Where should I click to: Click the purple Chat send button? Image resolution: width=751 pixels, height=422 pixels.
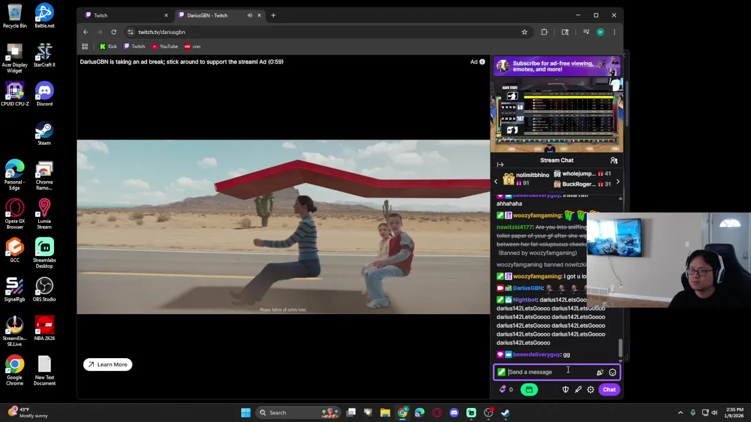609,390
